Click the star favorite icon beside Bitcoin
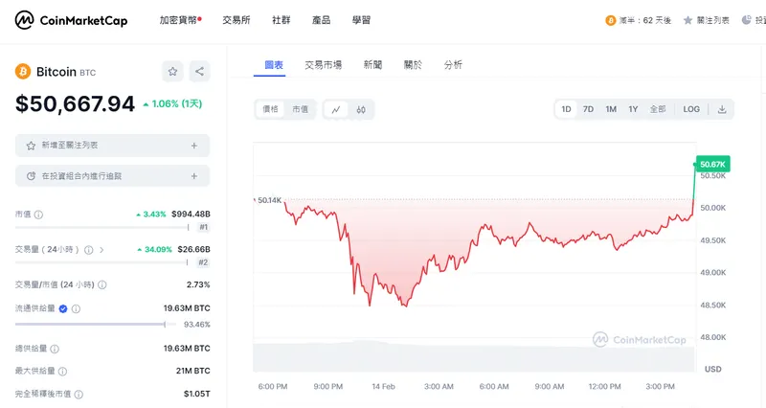This screenshot has width=766, height=408. click(x=172, y=71)
